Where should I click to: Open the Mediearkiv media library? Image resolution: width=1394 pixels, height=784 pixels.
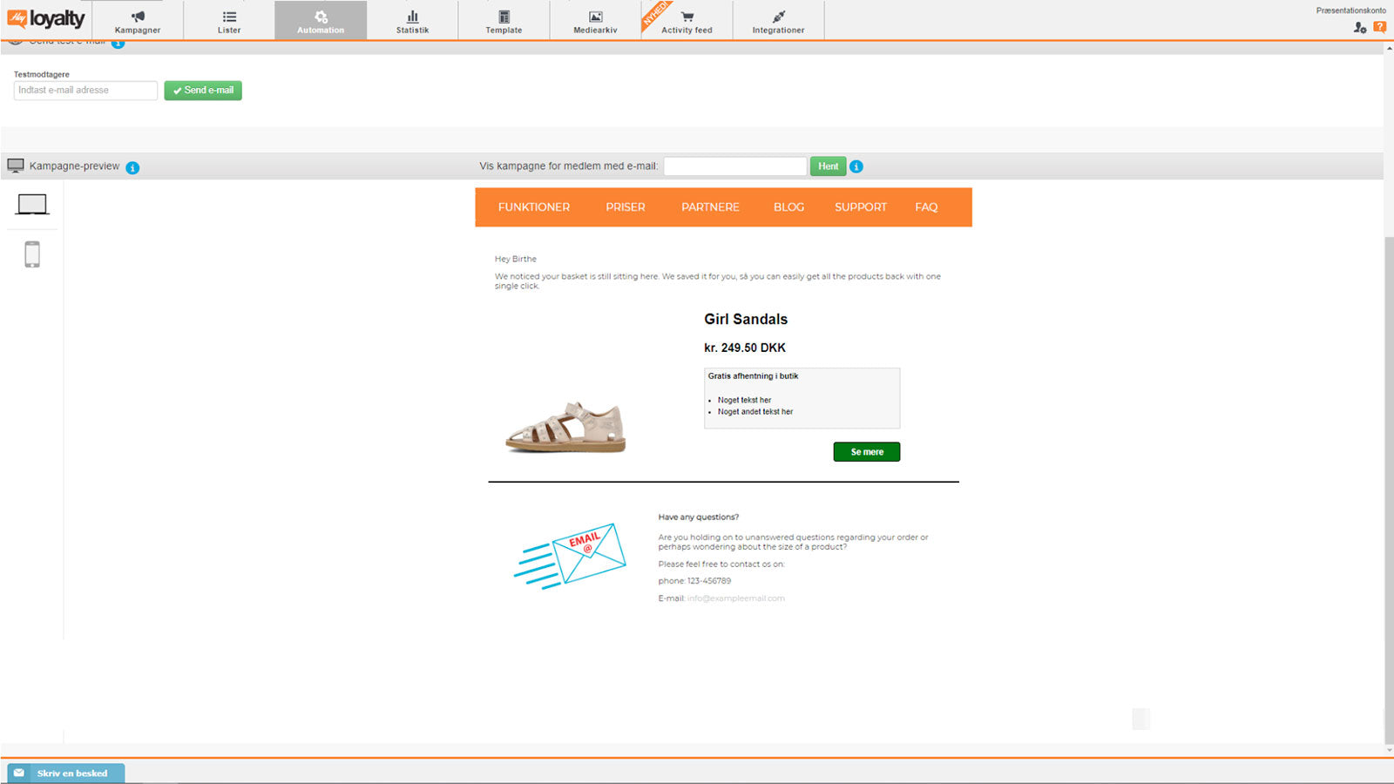click(x=595, y=21)
